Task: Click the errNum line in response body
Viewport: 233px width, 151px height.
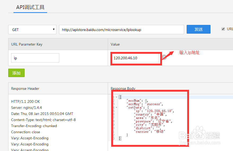Action: point(137,101)
